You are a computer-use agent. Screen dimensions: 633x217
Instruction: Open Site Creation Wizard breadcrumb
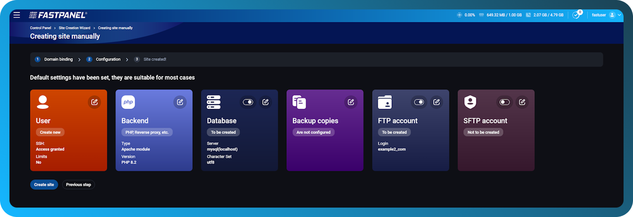pyautogui.click(x=75, y=28)
